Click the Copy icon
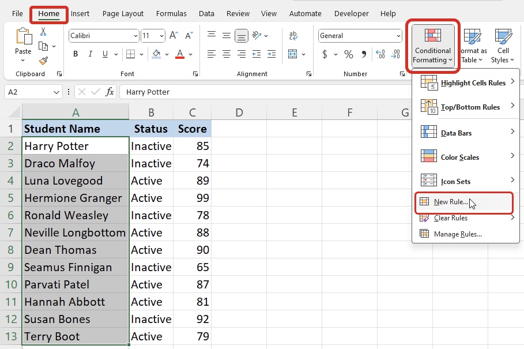 click(x=43, y=46)
